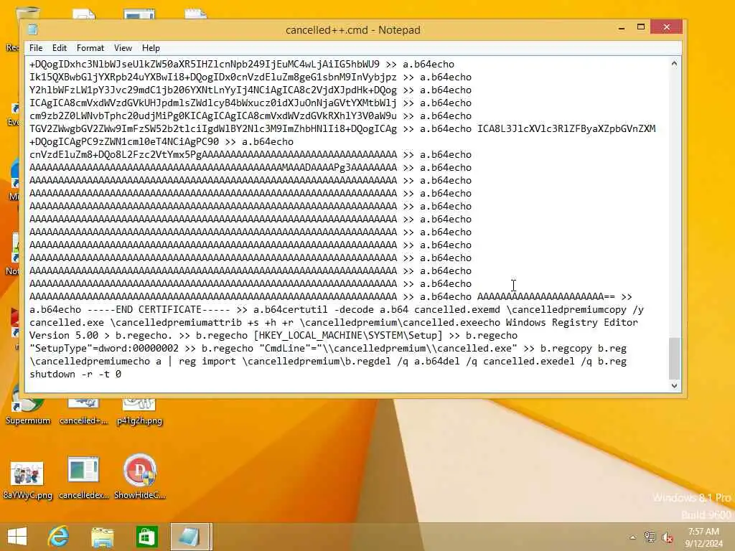Launch Internet Explorer from taskbar
Image resolution: width=735 pixels, height=551 pixels.
tap(59, 537)
